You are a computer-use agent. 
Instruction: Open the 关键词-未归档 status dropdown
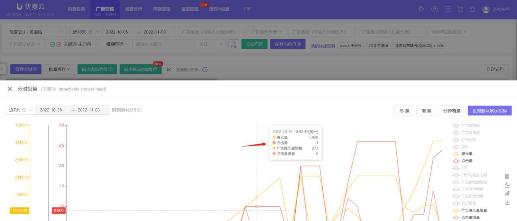pyautogui.click(x=73, y=44)
